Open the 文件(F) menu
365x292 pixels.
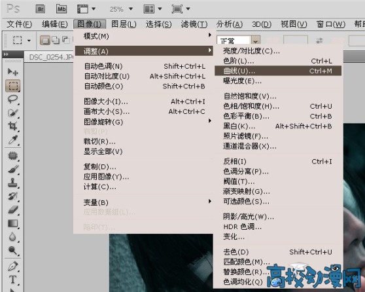coord(20,24)
